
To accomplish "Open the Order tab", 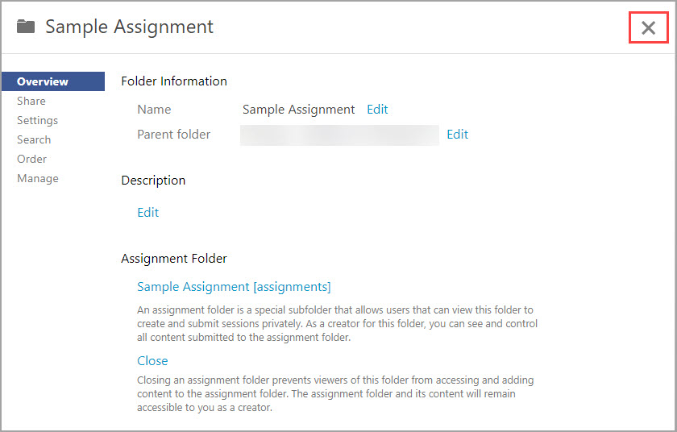I will click(x=31, y=160).
